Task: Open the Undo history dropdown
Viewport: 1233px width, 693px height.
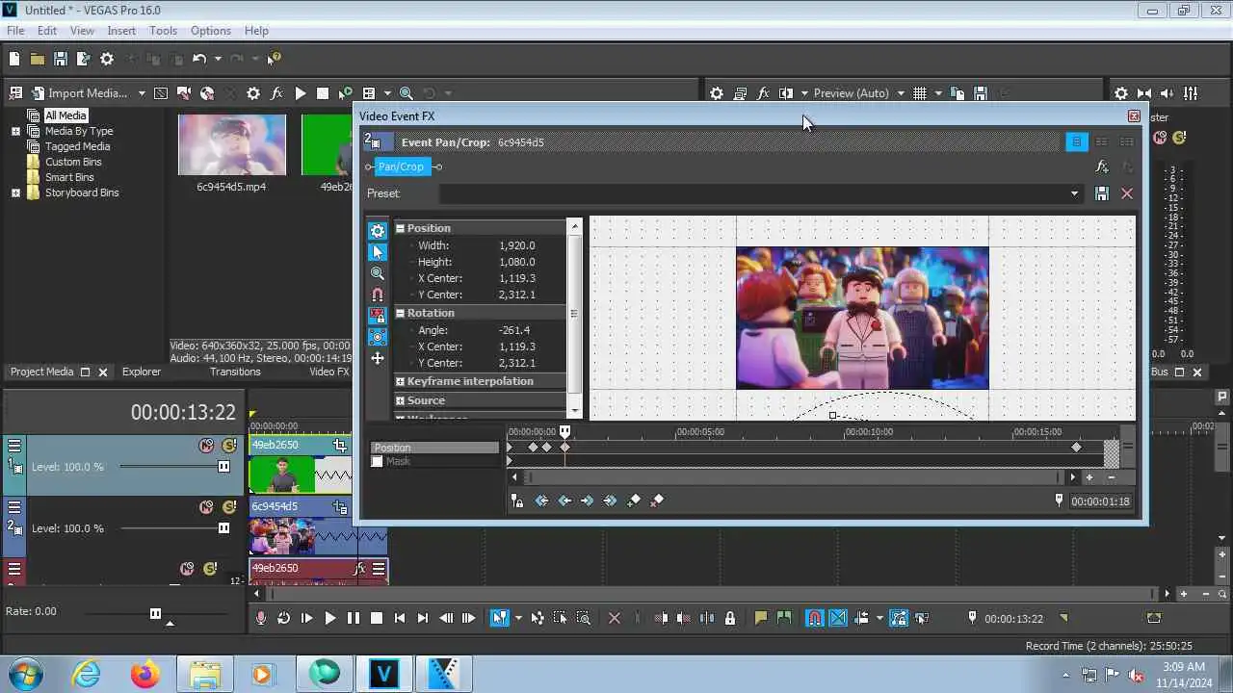Action: coord(217,59)
